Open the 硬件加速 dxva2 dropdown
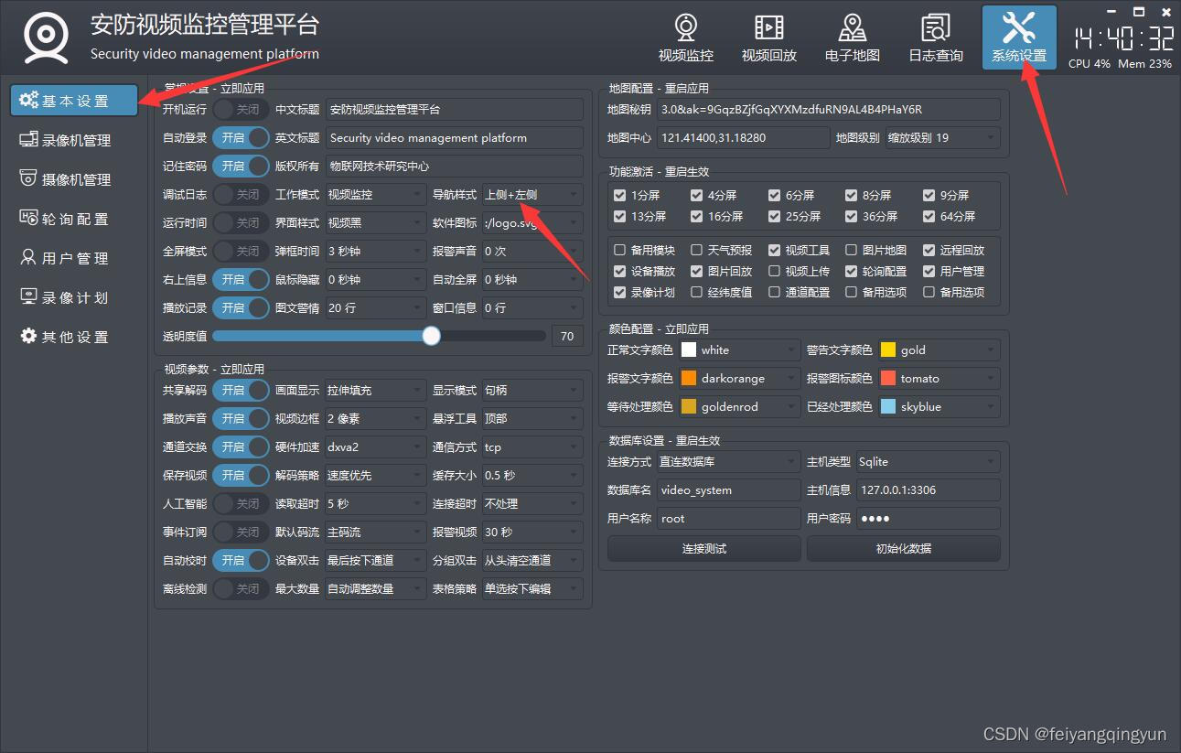This screenshot has width=1181, height=753. click(x=375, y=446)
